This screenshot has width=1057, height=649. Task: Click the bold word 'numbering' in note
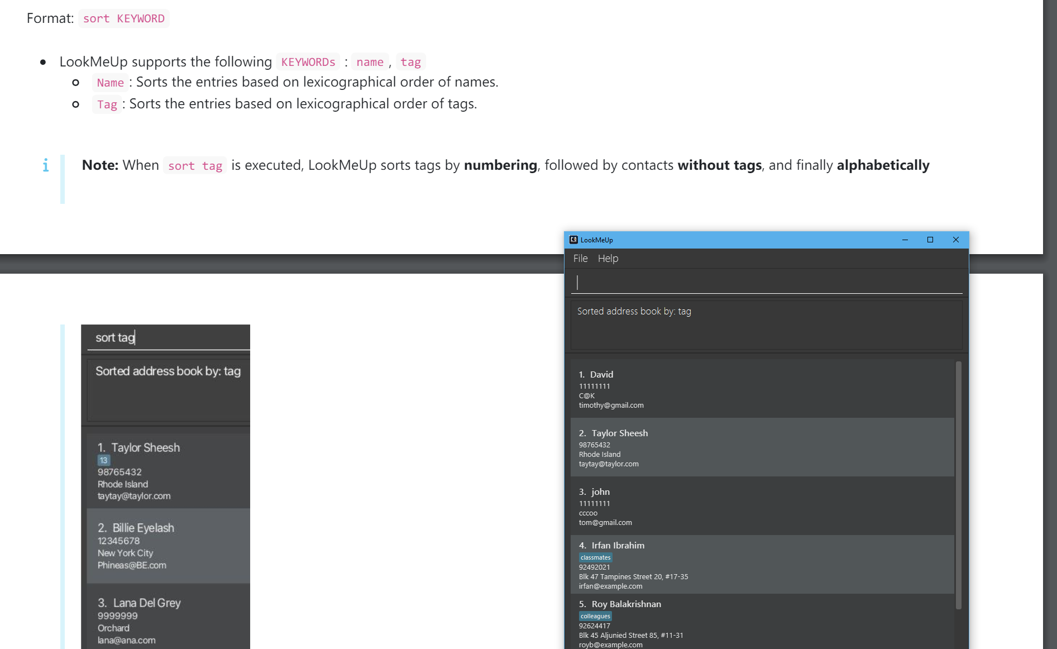pos(500,165)
